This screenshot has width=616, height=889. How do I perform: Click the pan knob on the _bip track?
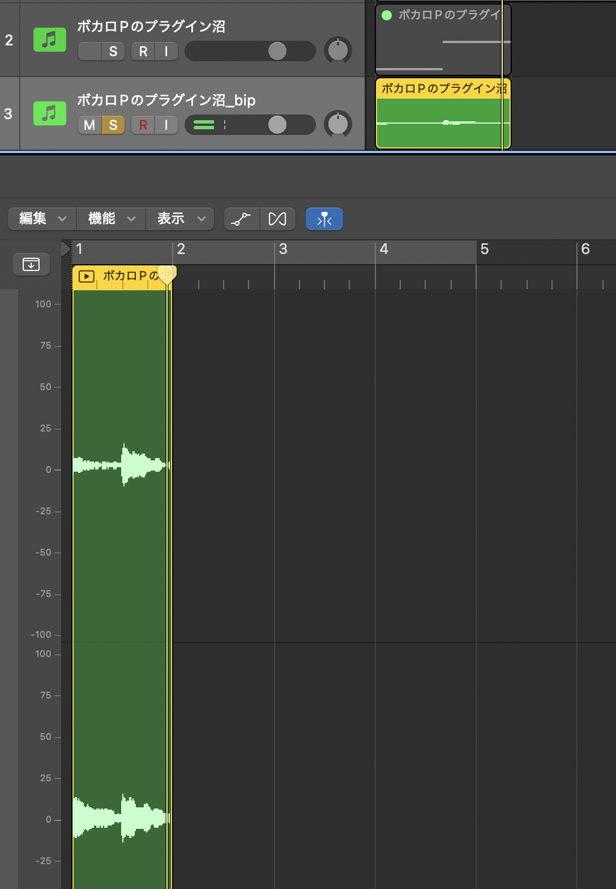tap(338, 125)
